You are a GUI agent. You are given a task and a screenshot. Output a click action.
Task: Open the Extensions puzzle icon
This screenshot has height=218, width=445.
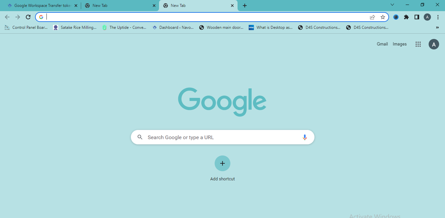(406, 17)
